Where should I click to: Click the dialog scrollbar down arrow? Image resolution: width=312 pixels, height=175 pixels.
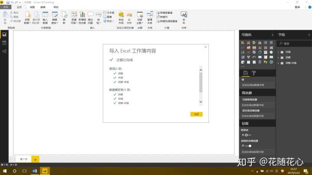click(201, 102)
